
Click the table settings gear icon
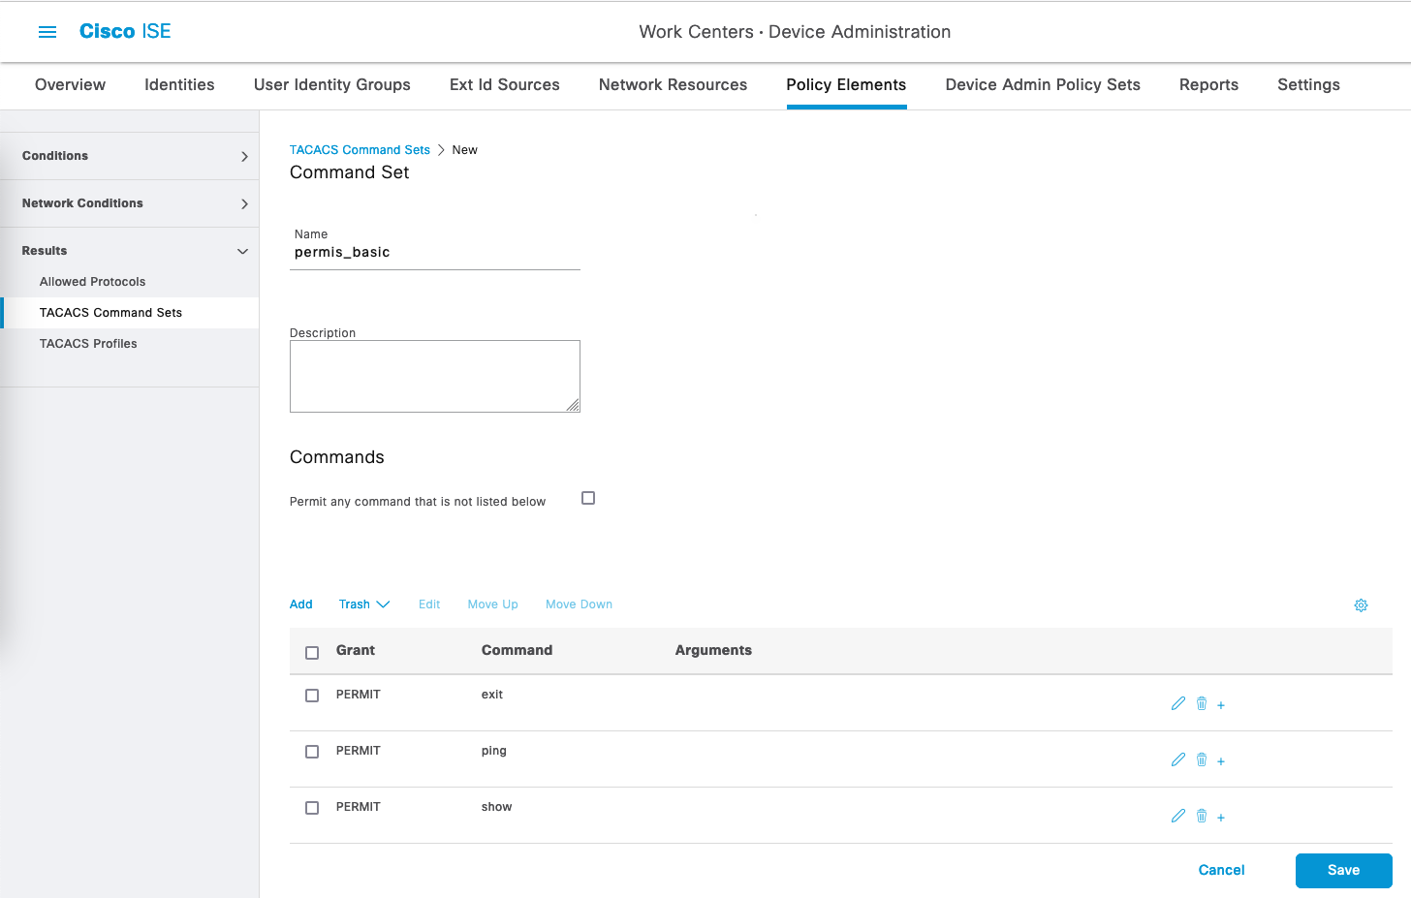click(1361, 605)
